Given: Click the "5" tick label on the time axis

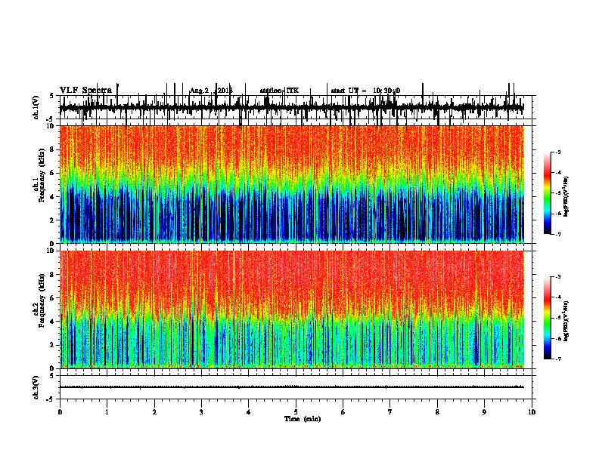Looking at the screenshot, I should point(296,412).
